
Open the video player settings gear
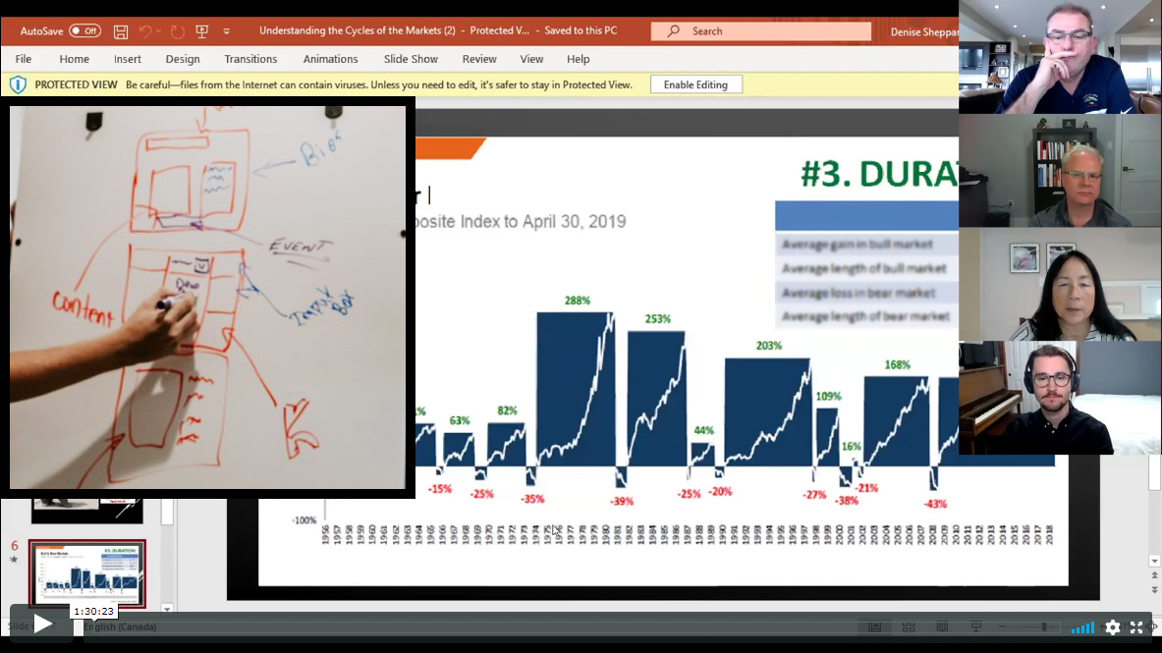(1112, 627)
